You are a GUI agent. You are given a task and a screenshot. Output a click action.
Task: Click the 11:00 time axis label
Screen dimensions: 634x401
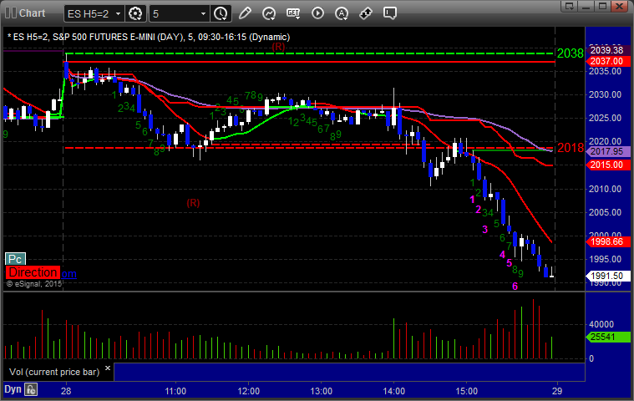pyautogui.click(x=175, y=391)
